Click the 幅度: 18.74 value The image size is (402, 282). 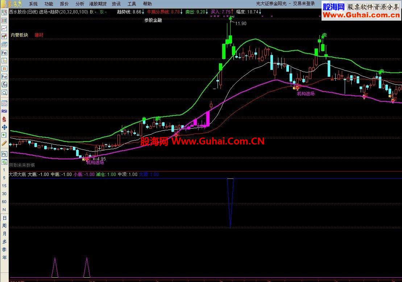point(248,12)
